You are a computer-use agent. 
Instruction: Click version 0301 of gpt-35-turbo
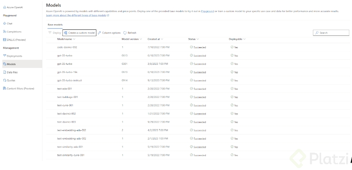coord(125,64)
